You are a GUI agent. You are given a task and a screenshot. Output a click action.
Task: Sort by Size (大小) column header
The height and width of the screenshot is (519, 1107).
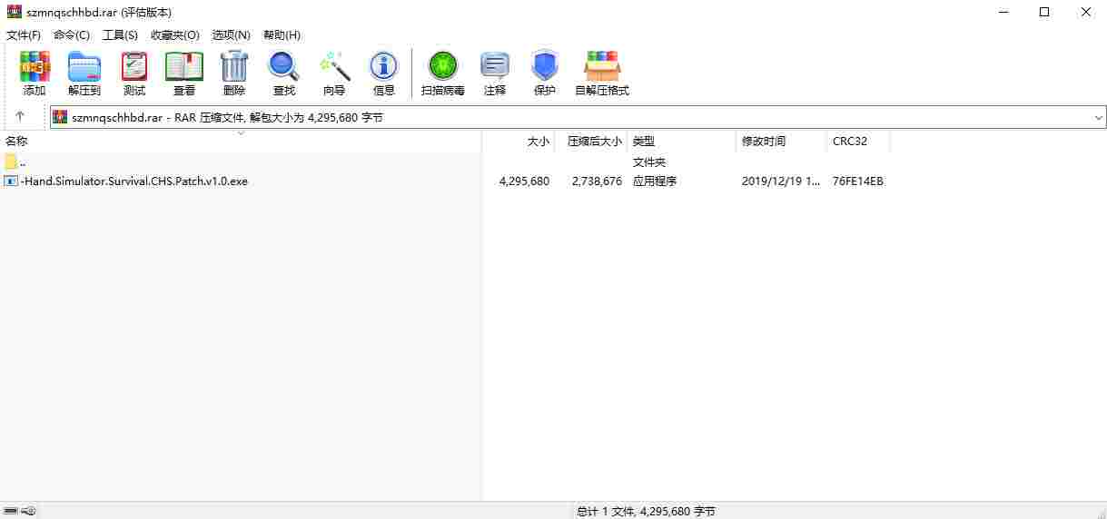tap(518, 141)
